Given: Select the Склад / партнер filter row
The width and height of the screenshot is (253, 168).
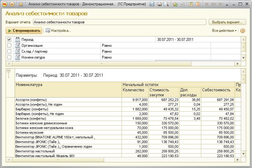Looking at the screenshot, I should [x=34, y=51].
